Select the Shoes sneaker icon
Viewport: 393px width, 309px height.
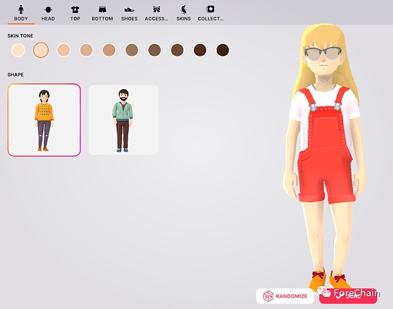click(129, 9)
